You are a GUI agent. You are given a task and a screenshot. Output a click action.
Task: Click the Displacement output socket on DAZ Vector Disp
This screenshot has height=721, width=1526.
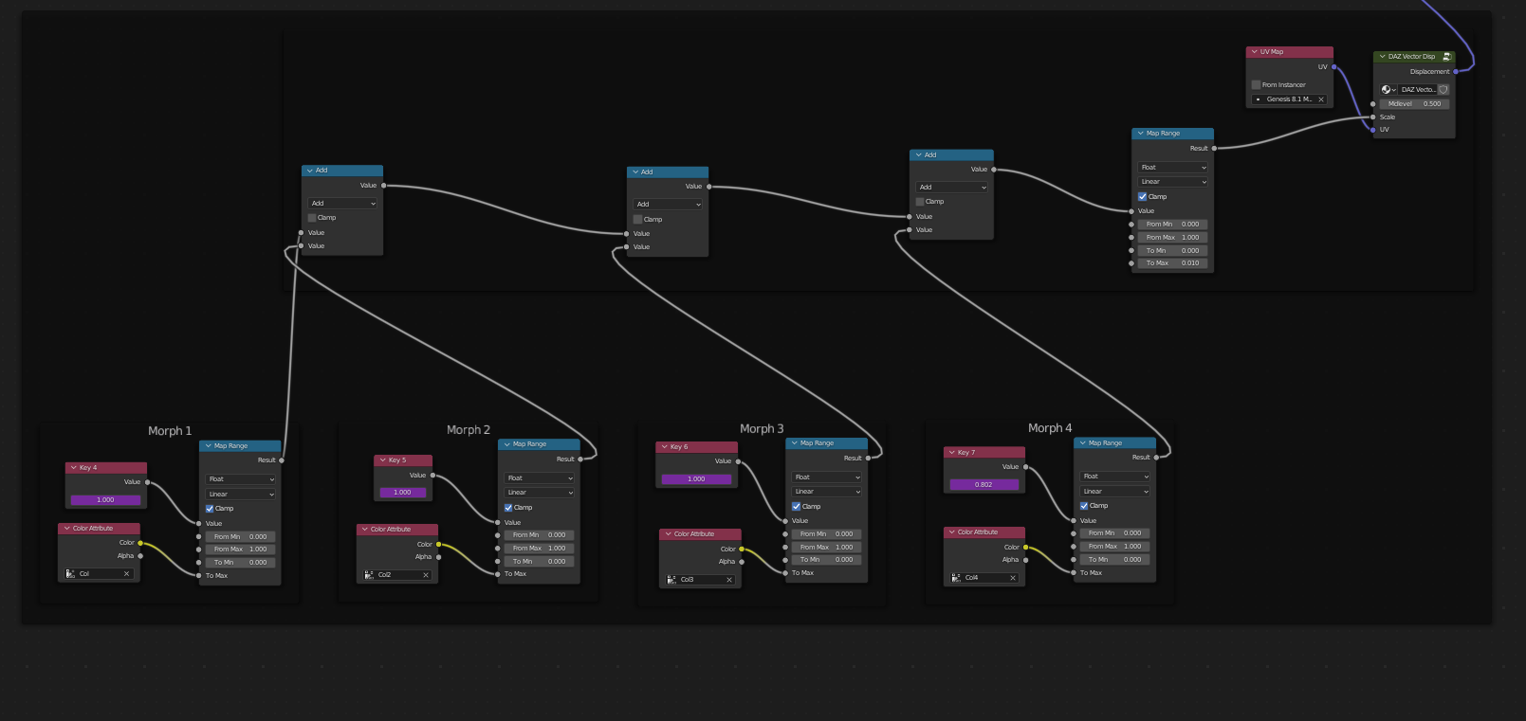[1456, 72]
